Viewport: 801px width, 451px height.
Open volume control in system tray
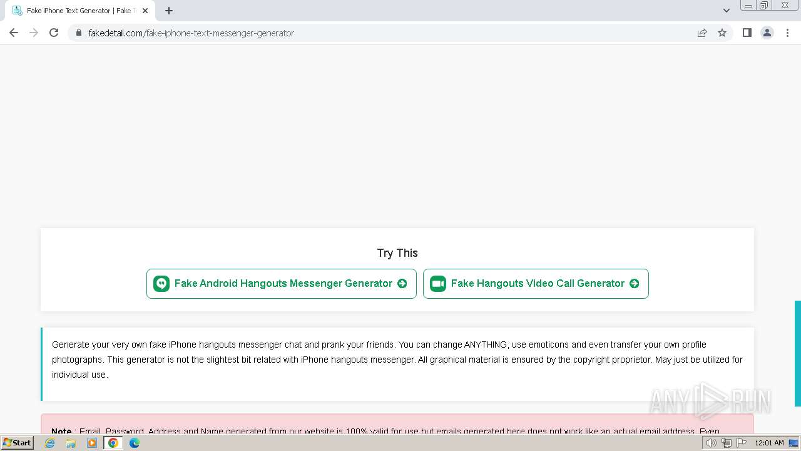(712, 443)
